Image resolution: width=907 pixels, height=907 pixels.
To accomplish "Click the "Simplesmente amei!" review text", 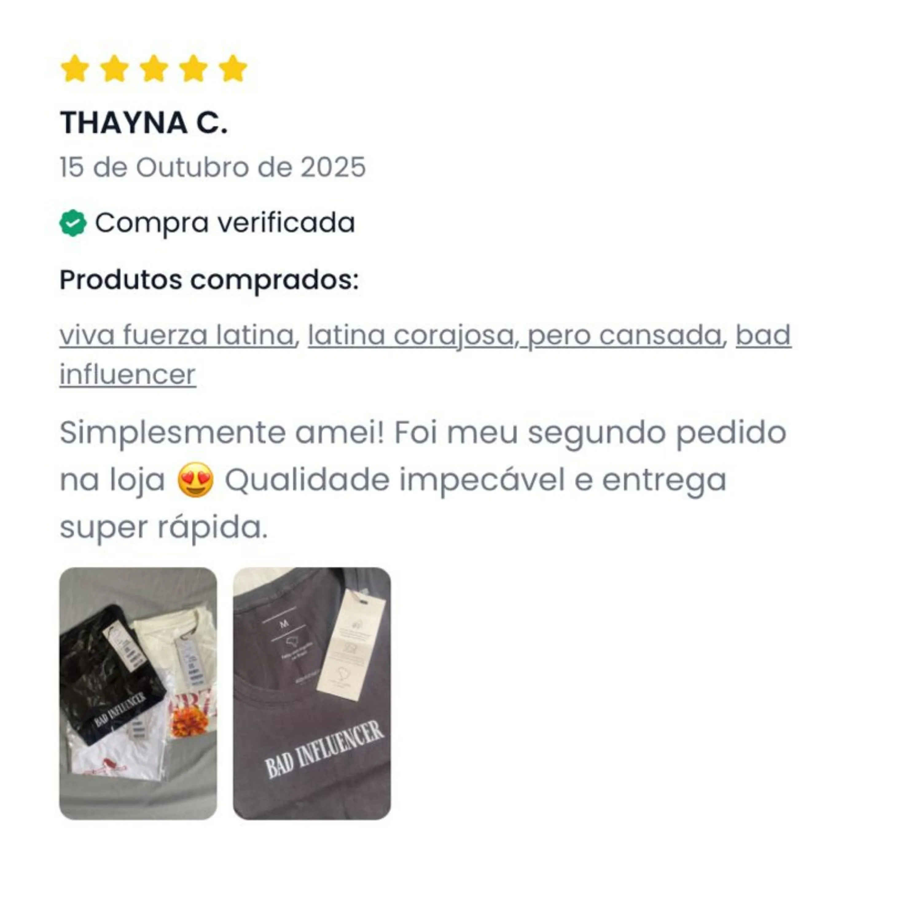I will [222, 432].
